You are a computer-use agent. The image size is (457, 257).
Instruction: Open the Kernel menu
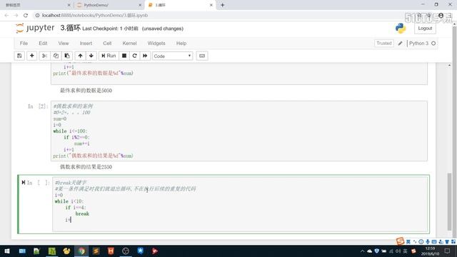tap(129, 43)
